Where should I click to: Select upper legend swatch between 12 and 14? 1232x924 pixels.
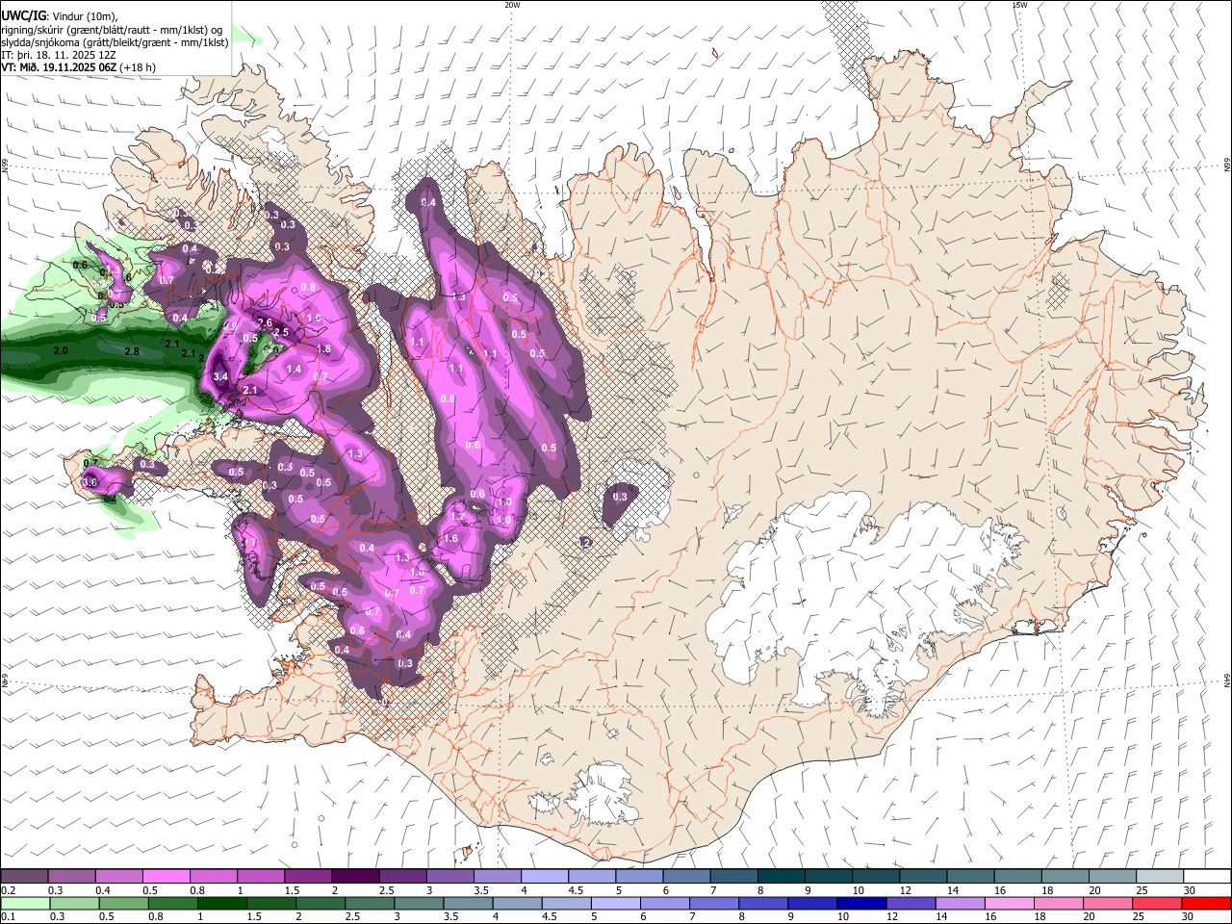923,876
